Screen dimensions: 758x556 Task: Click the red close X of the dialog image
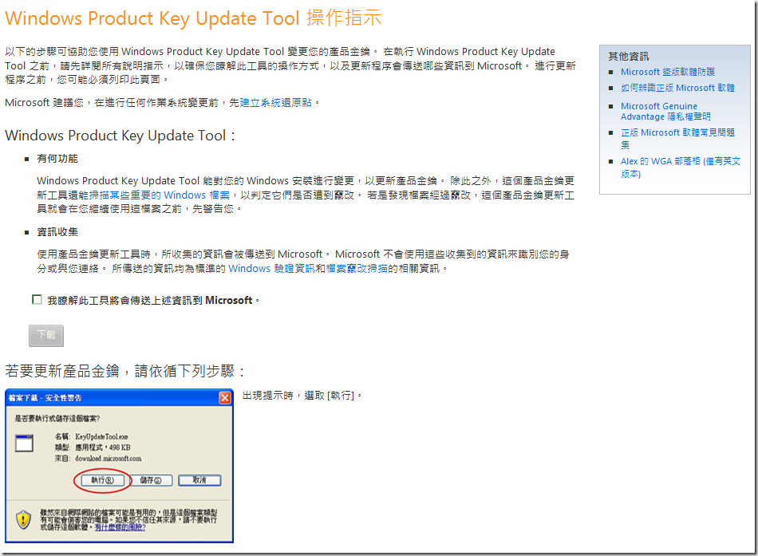pos(225,397)
